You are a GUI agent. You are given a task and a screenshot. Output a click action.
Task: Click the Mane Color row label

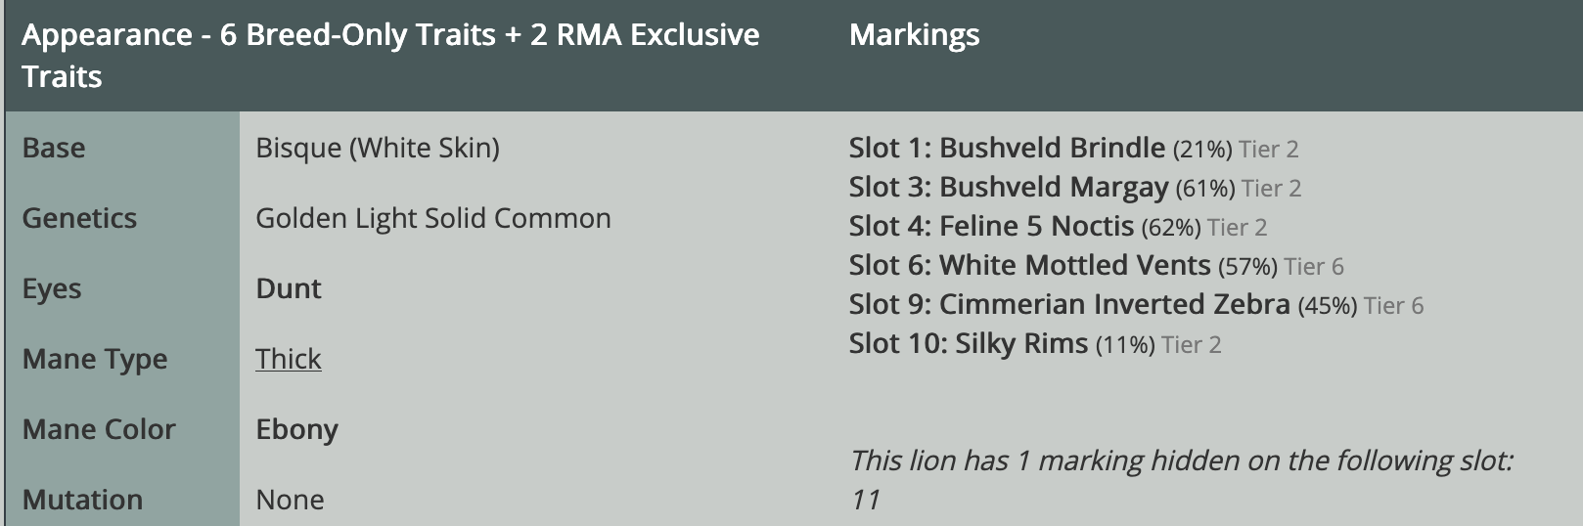[x=98, y=429]
